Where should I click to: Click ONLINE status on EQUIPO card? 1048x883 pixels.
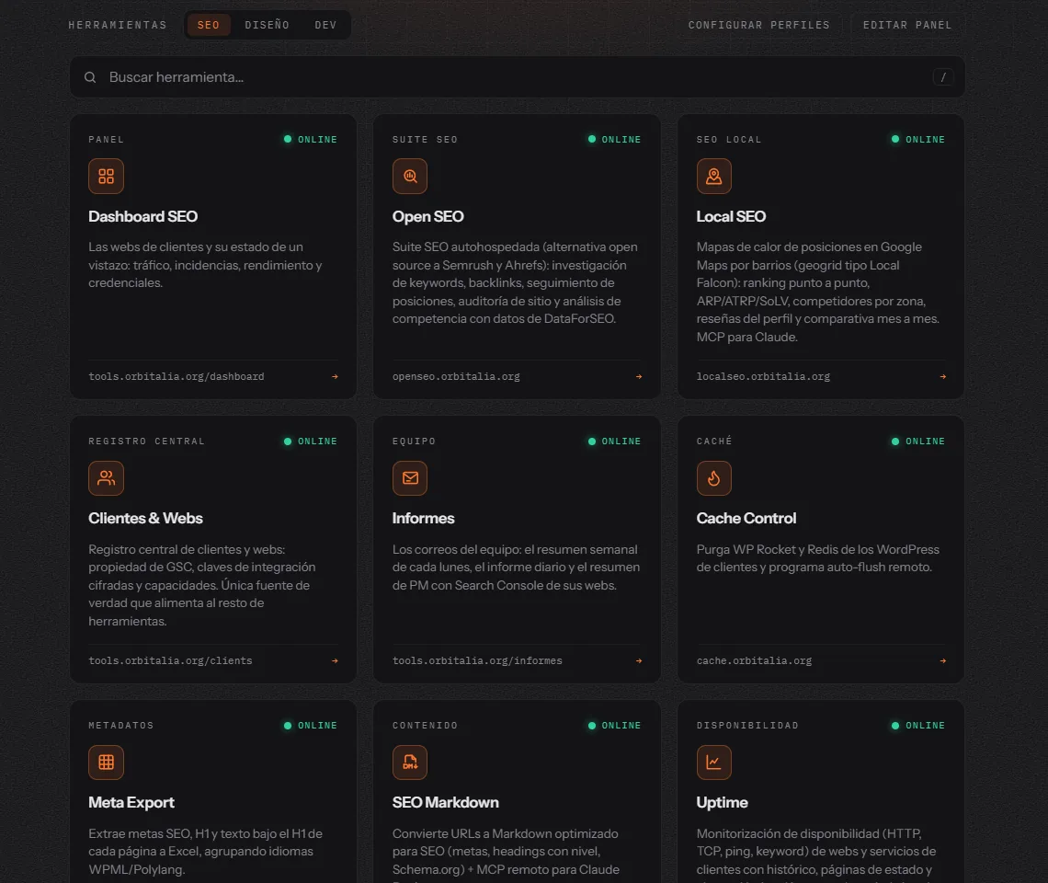pyautogui.click(x=615, y=441)
